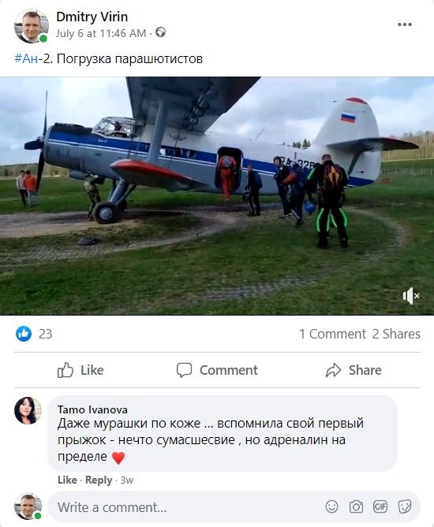Add a sticker using the sticker icon
434x527 pixels.
(x=405, y=506)
